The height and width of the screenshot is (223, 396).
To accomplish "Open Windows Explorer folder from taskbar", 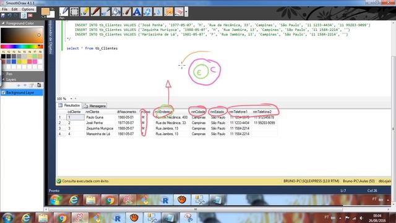I will click(x=43, y=217).
